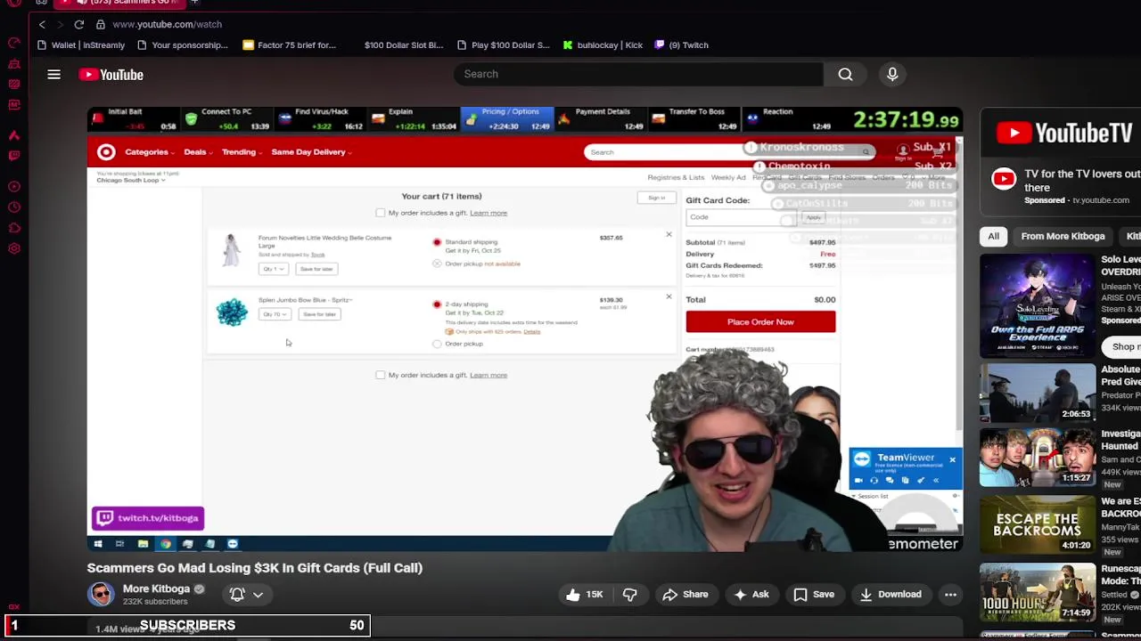The height and width of the screenshot is (641, 1141).
Task: Expand the Same Day Delivery menu
Action: point(311,152)
